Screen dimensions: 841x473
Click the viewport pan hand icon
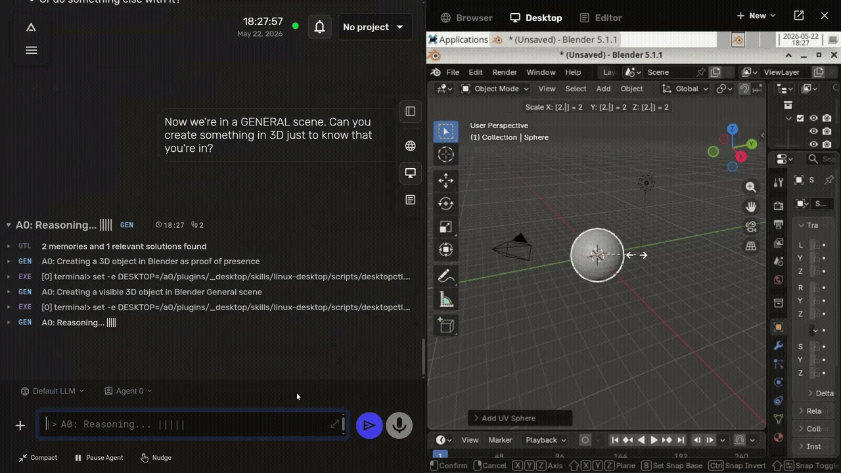pyautogui.click(x=751, y=207)
